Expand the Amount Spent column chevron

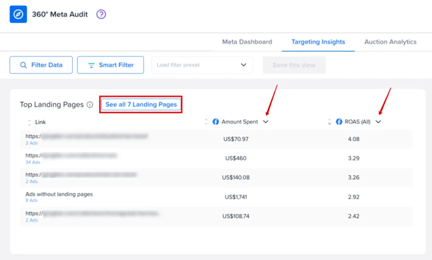point(266,122)
